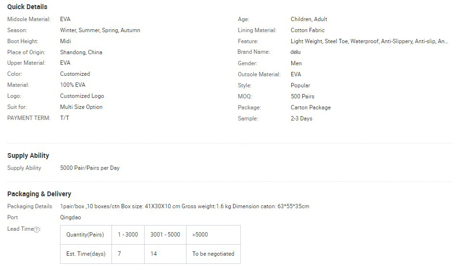Click the 'Carton Package' value
Viewport: 458px width, 273px height.
pyautogui.click(x=310, y=107)
